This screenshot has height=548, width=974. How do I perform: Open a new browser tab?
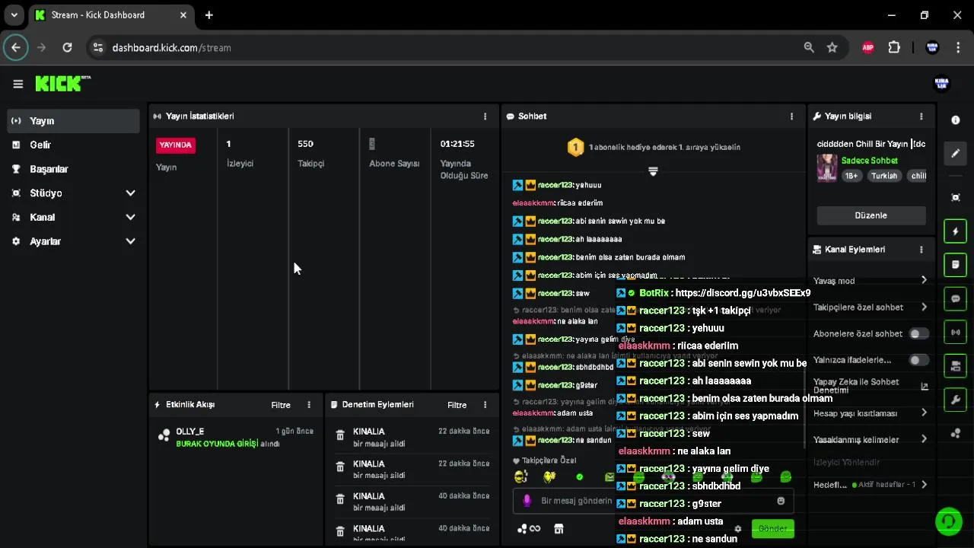[x=208, y=15]
